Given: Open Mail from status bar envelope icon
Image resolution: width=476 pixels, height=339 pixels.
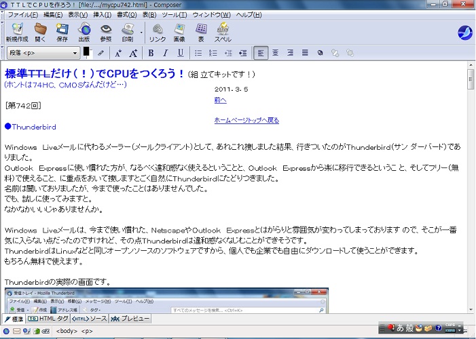Looking at the screenshot, I should tap(16, 331).
